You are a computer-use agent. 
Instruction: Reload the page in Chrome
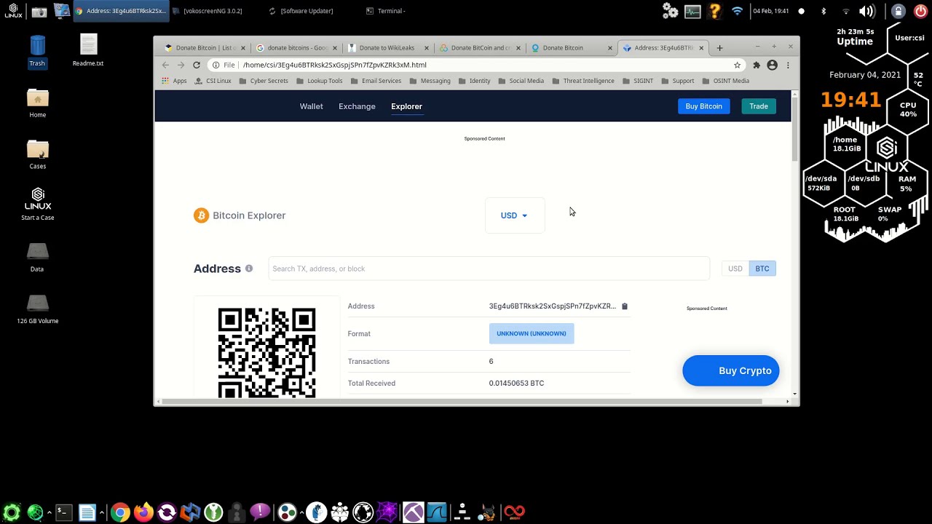tap(197, 65)
